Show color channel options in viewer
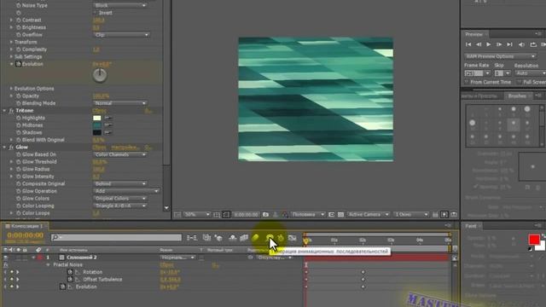This screenshot has width=546, height=307. click(285, 215)
